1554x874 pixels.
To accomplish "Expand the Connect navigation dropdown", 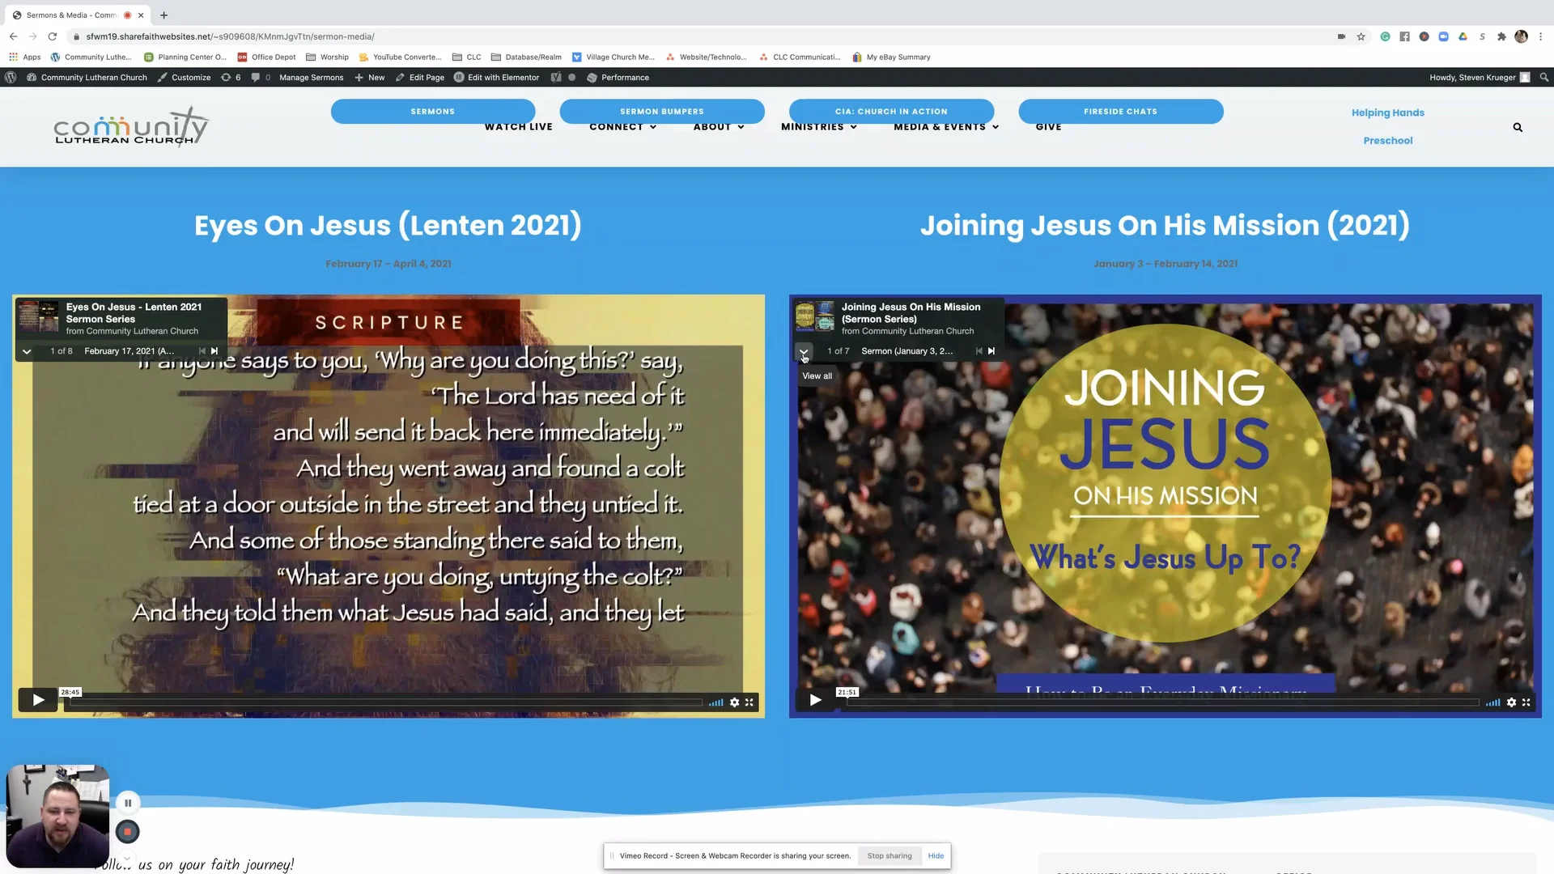I will pos(622,128).
